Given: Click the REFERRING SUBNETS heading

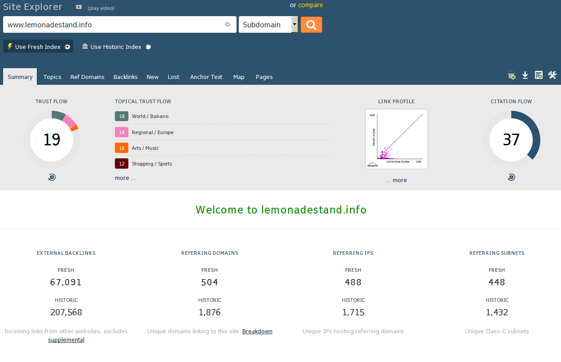Looking at the screenshot, I should tap(497, 253).
